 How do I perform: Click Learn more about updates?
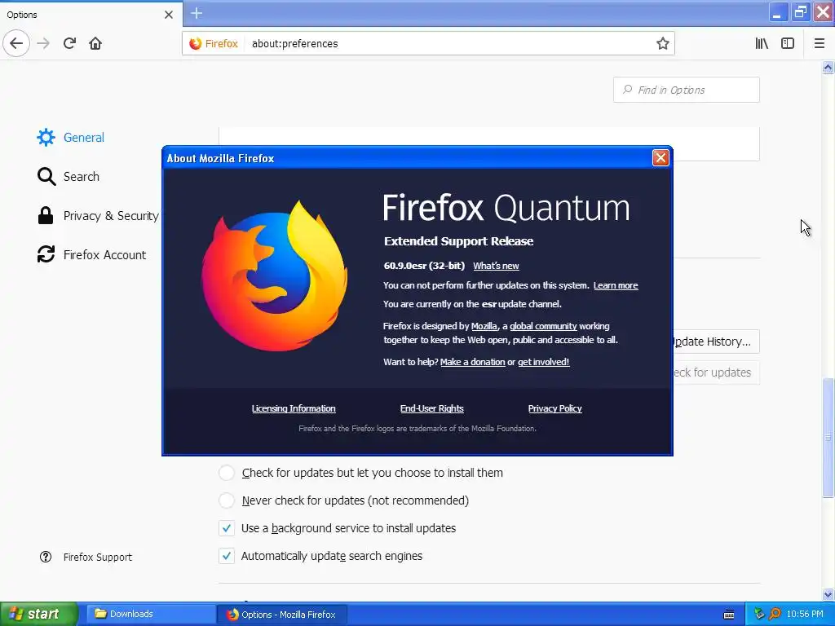616,285
